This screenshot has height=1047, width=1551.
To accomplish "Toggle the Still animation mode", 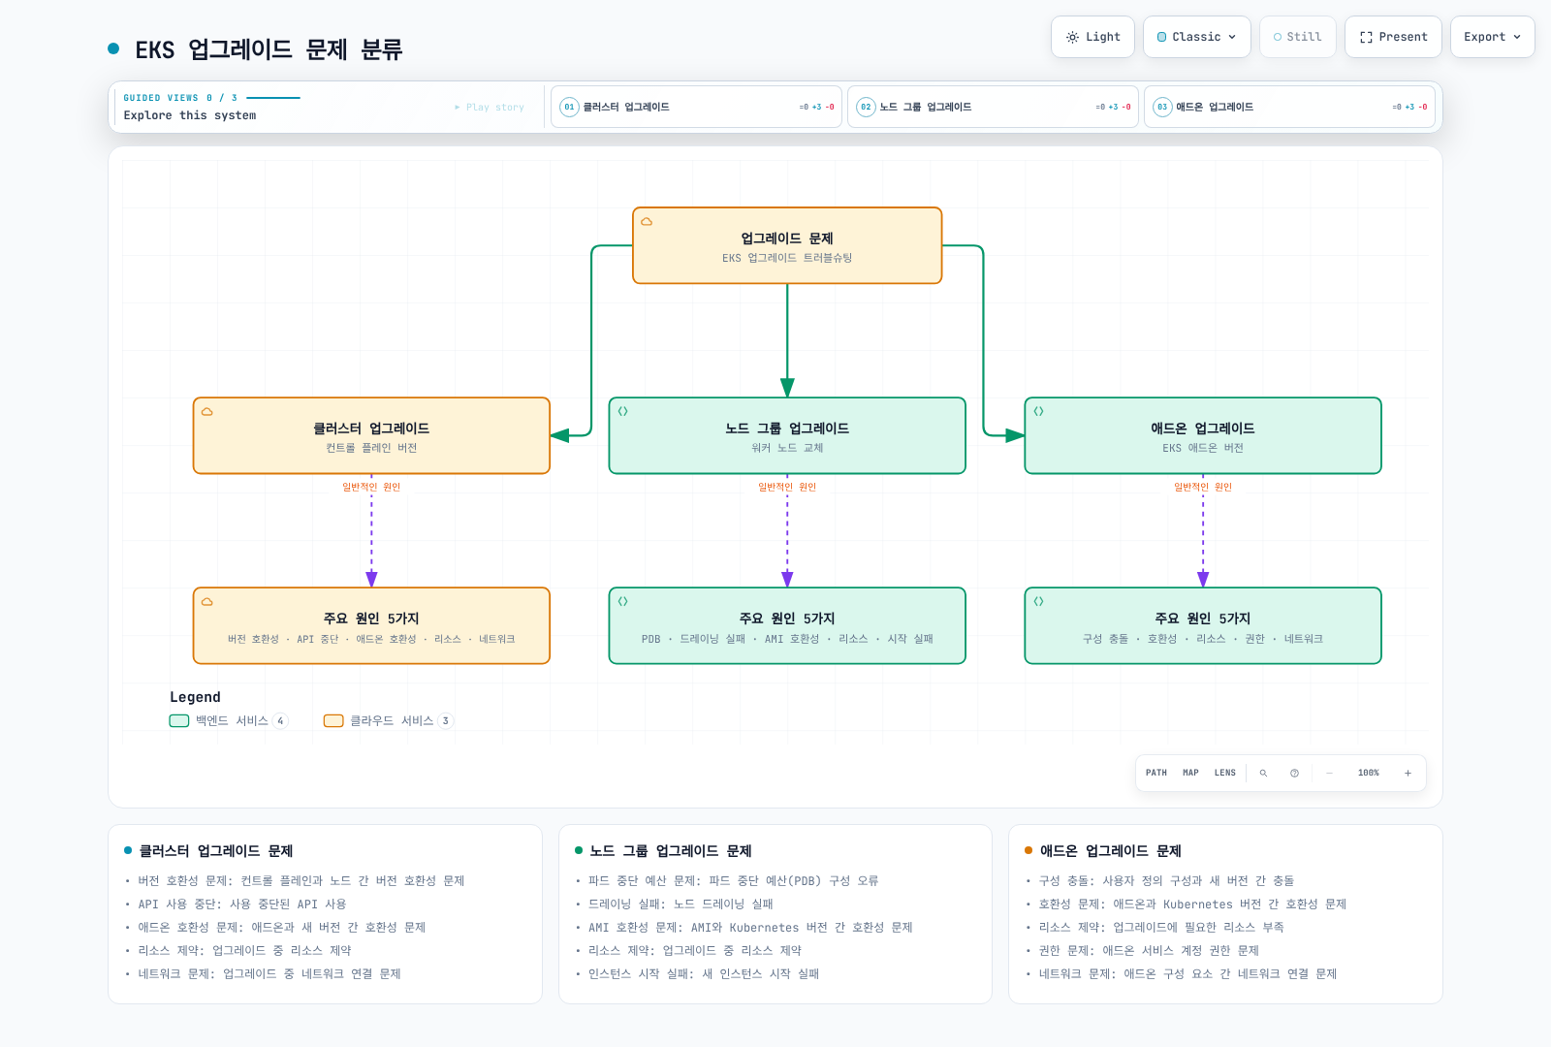I will [1298, 37].
